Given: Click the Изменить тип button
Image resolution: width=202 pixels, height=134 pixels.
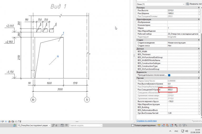Looking at the screenshot, I should click(x=194, y=4).
